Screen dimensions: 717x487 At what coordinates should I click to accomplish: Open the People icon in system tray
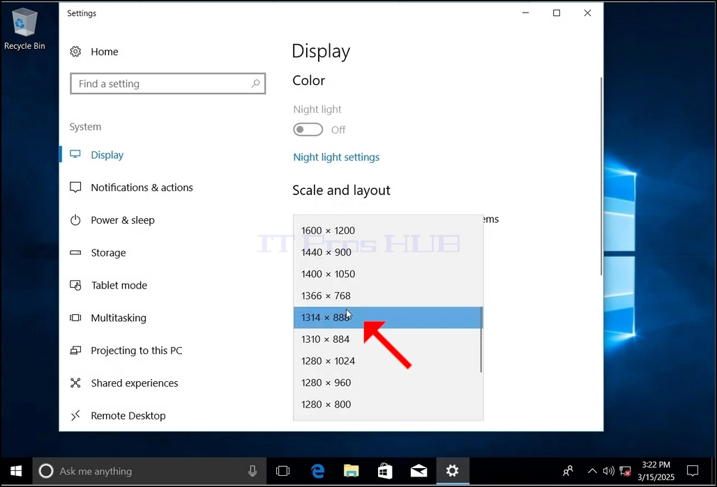568,471
